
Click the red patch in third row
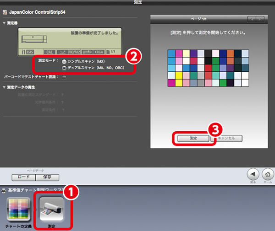point(208,68)
